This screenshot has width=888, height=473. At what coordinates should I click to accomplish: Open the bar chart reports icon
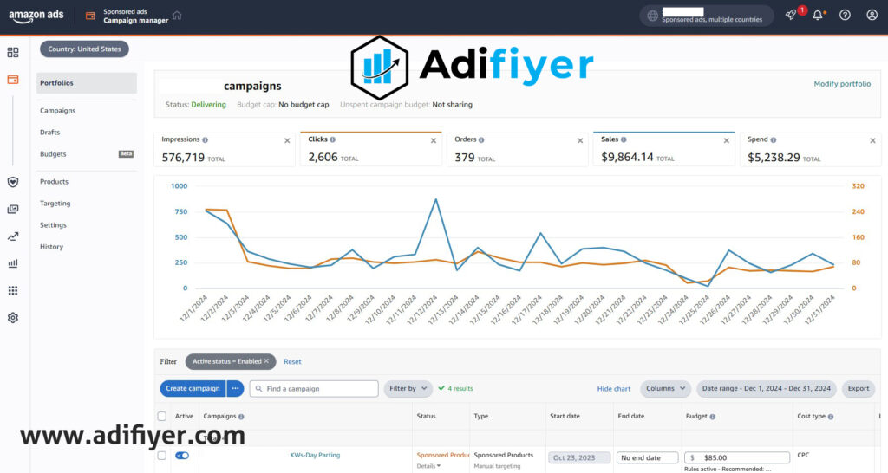pos(12,263)
